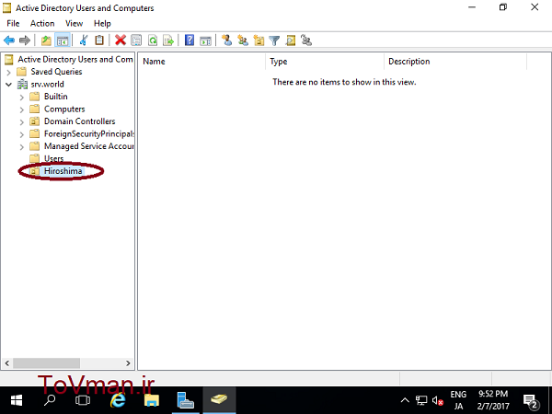Cut the selected object with scissors icon
Screen dimensions: 552x414
[84, 40]
